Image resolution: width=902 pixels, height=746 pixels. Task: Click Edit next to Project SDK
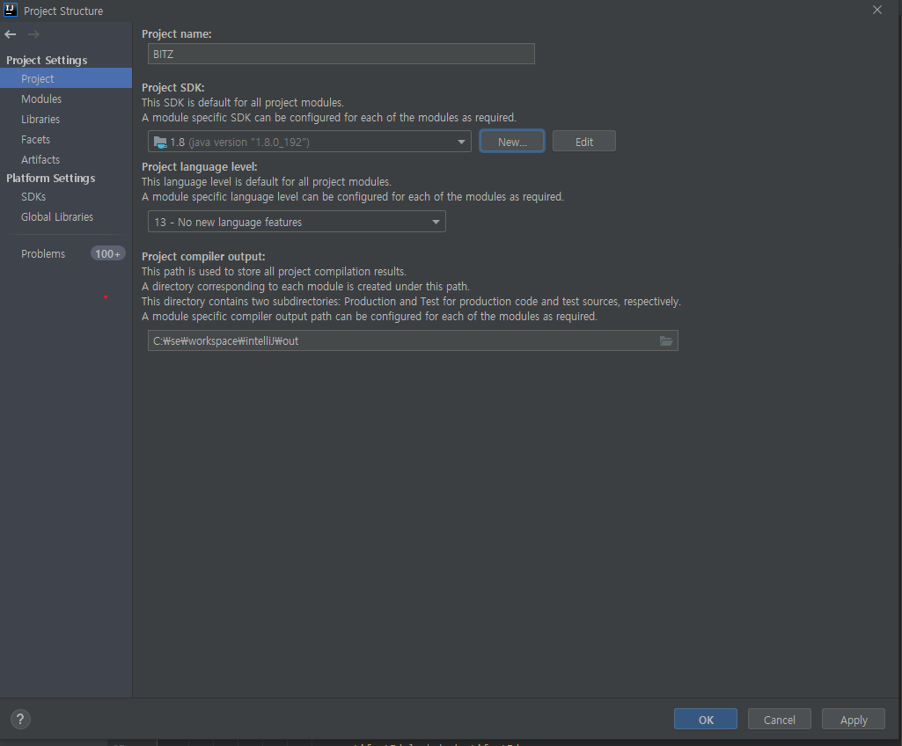[x=584, y=142]
